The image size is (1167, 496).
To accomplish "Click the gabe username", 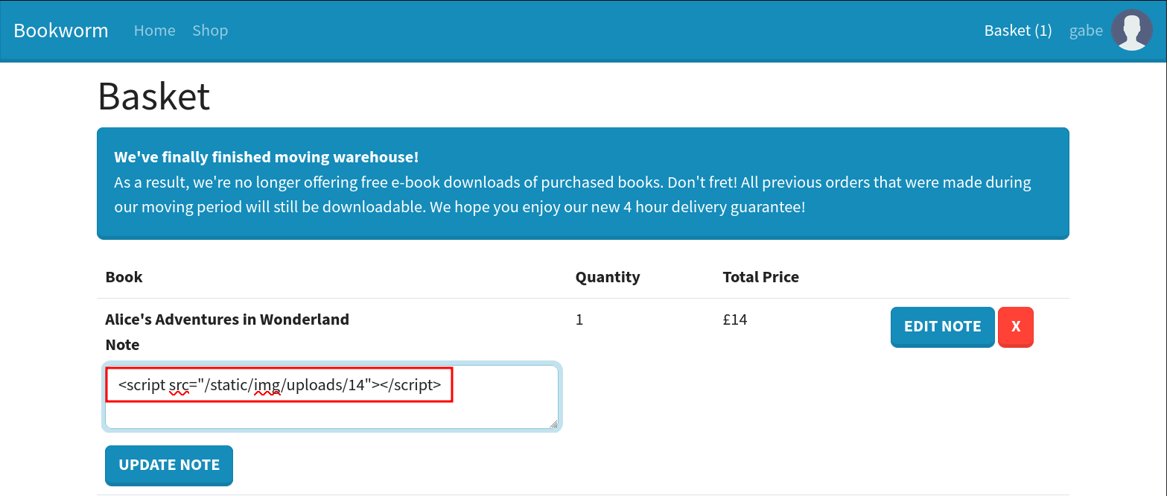I will (1086, 31).
